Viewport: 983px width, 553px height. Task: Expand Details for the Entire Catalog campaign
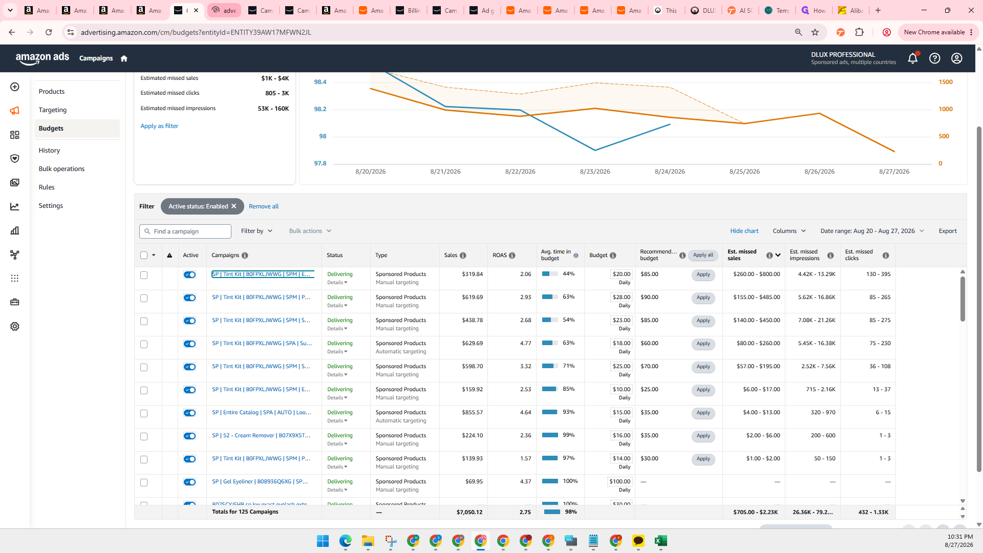tap(337, 421)
